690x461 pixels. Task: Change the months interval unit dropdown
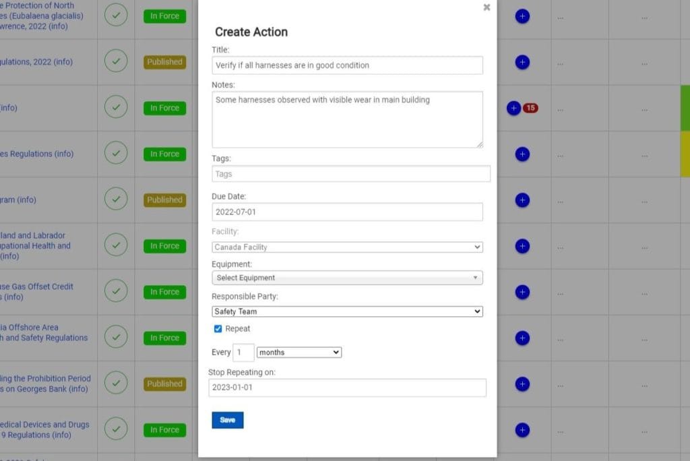click(x=299, y=352)
